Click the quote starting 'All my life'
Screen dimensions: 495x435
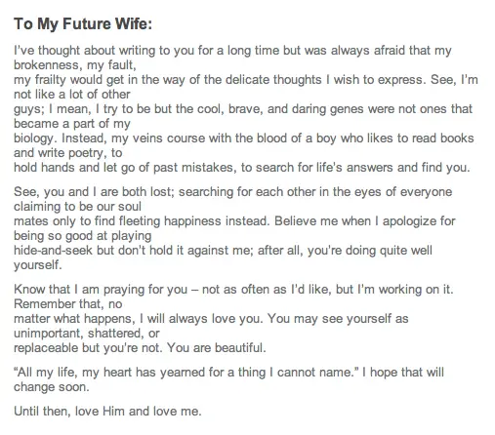pos(184,373)
